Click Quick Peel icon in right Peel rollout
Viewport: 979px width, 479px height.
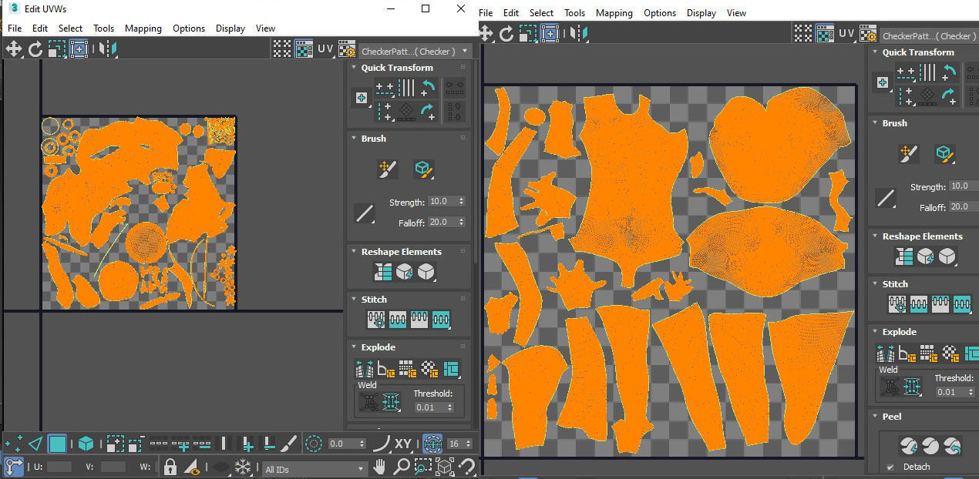909,446
